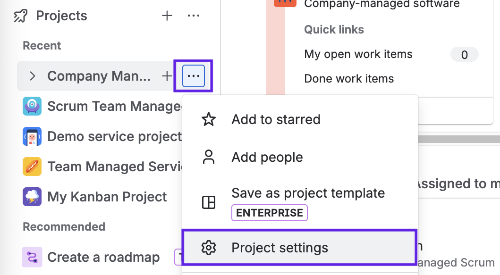Open Project settings from the menu

(x=280, y=248)
